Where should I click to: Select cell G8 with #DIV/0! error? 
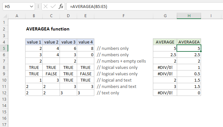click(x=165, y=67)
